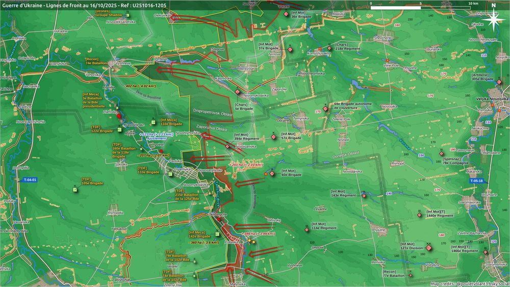Click the 'Novodarivka' village label
510x287 pixels.
[352, 171]
